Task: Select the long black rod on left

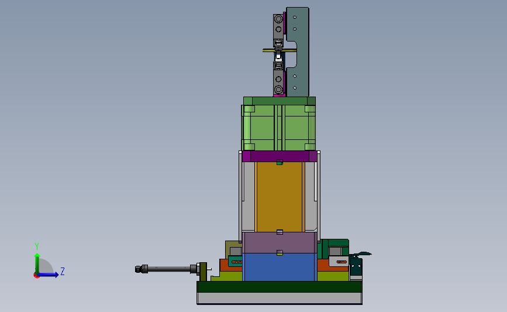Action: point(169,269)
